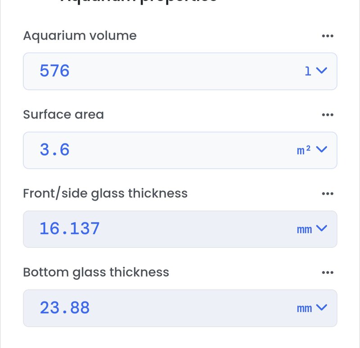Expand the Front/side glass thickness unit chevron
Viewport: 360px width, 348px height.
[x=321, y=228]
